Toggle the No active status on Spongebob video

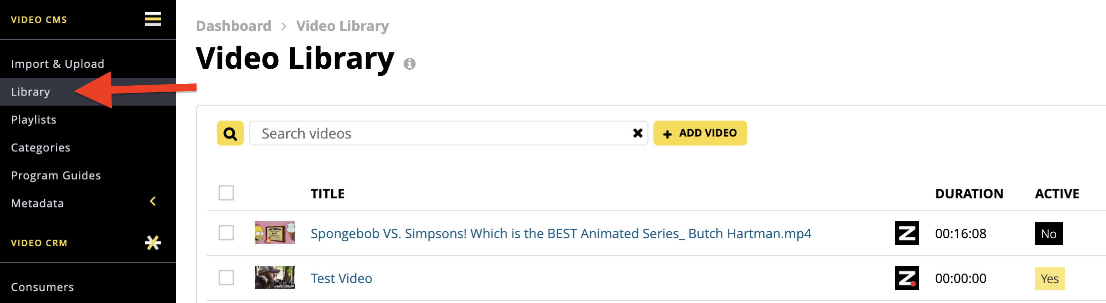pyautogui.click(x=1049, y=234)
